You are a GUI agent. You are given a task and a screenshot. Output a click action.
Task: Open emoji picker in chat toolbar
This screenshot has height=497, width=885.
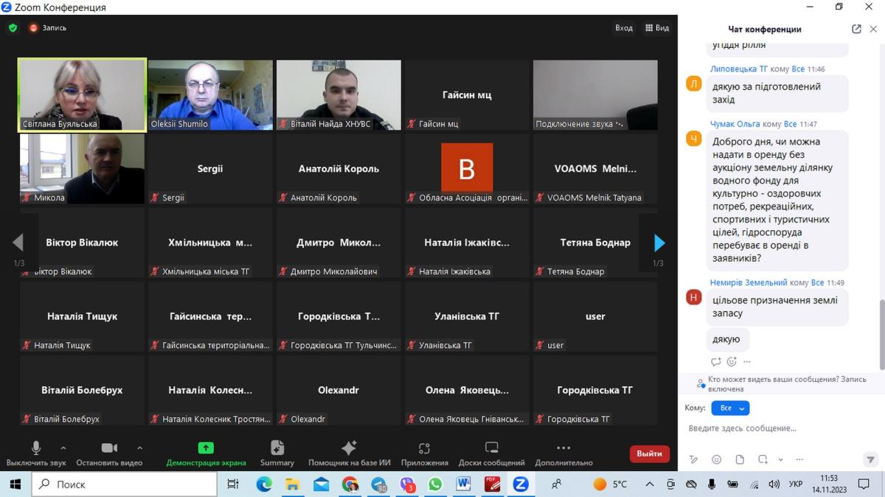click(716, 459)
